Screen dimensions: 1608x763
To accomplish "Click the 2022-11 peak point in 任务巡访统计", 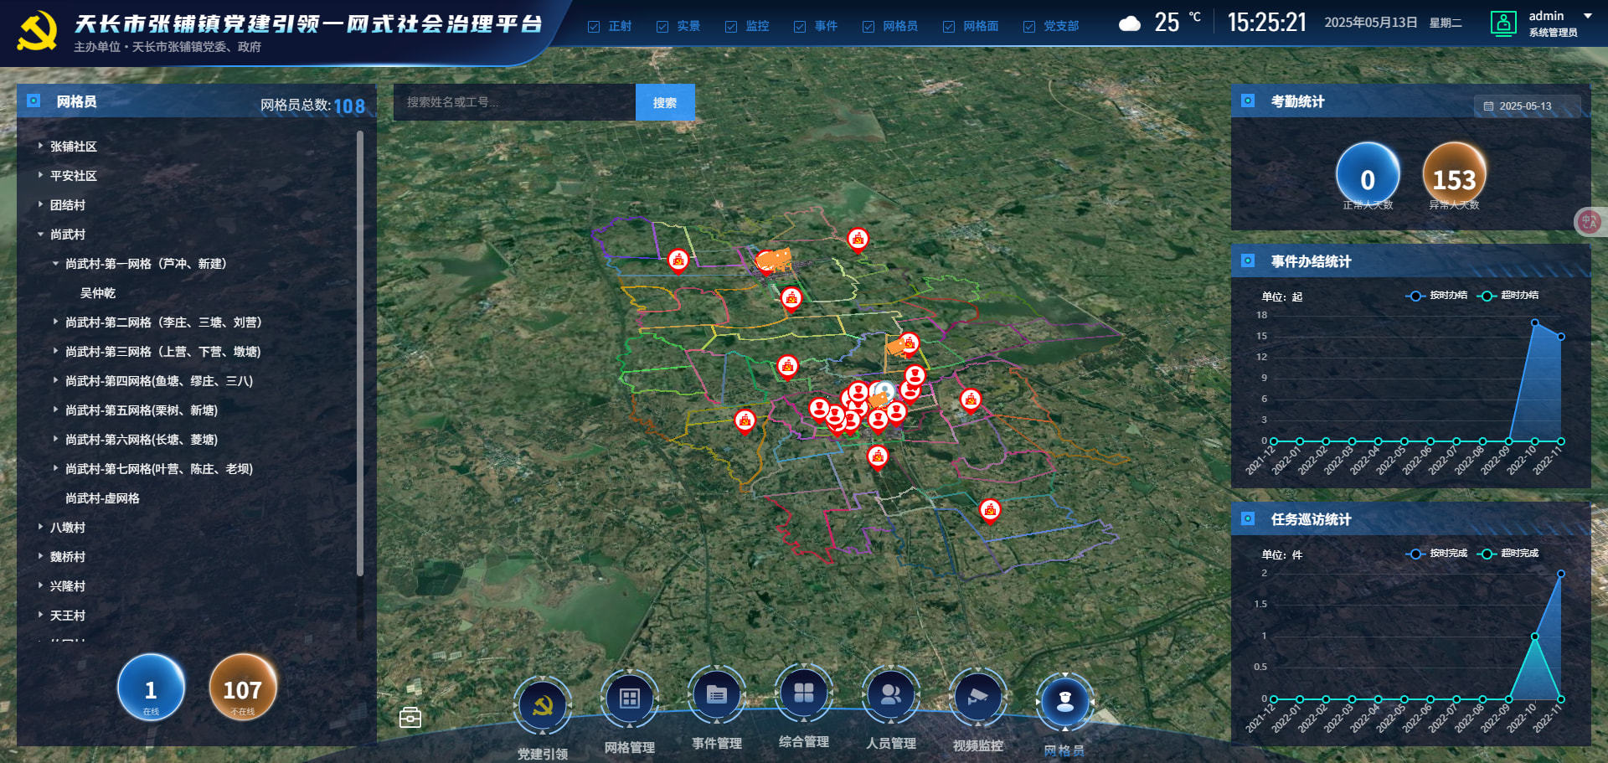I will click(1561, 574).
